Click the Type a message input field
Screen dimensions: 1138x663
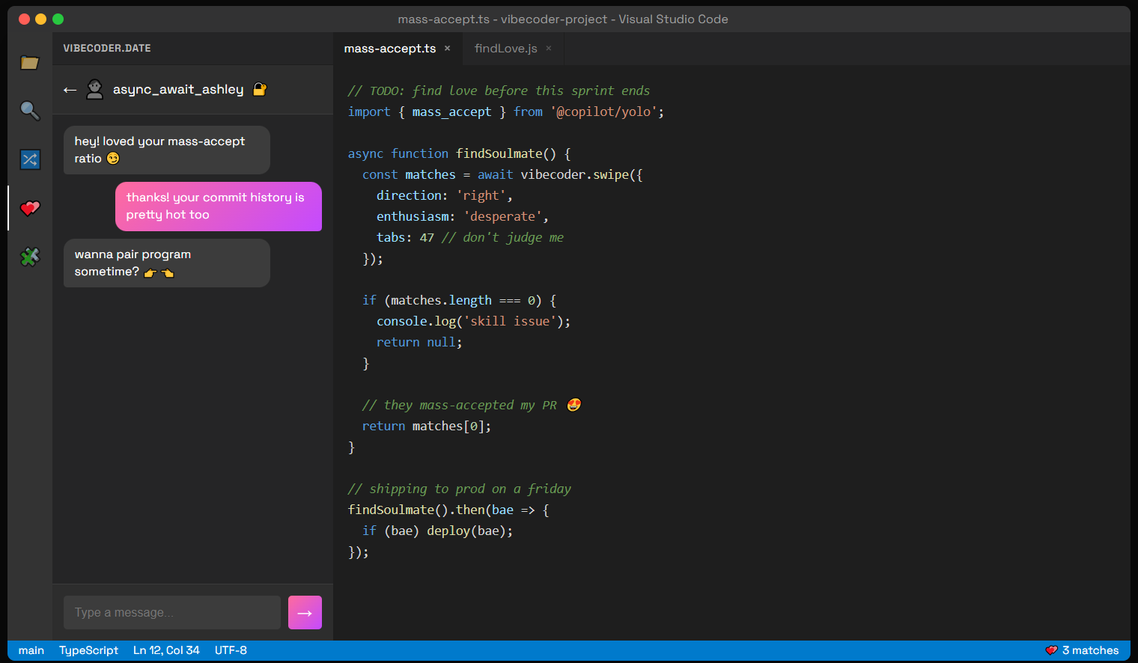pyautogui.click(x=171, y=612)
